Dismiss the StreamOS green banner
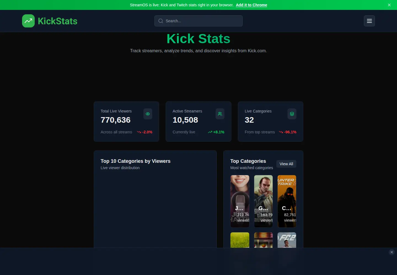The height and width of the screenshot is (275, 397). [389, 5]
